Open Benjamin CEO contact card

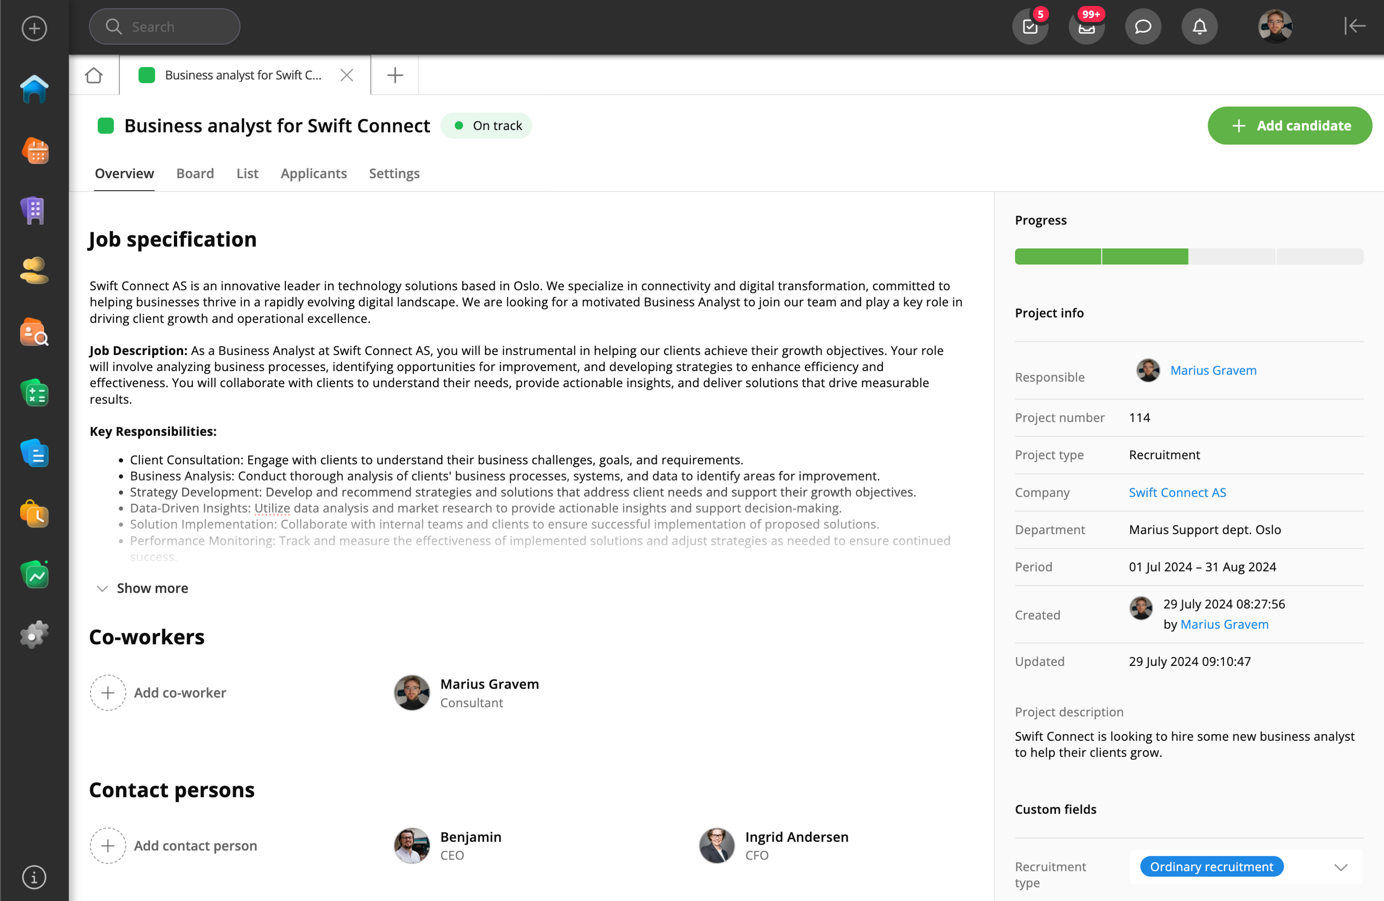click(x=448, y=846)
